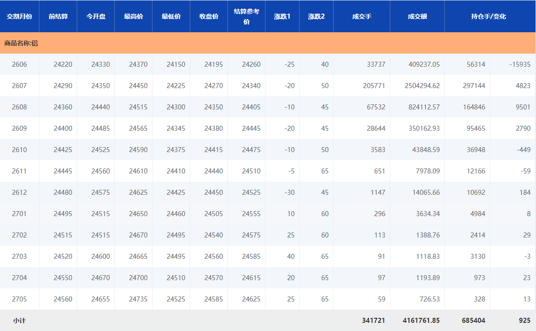Image resolution: width=536 pixels, height=331 pixels.
Task: Select delivery month 2702 cell
Action: pos(19,235)
